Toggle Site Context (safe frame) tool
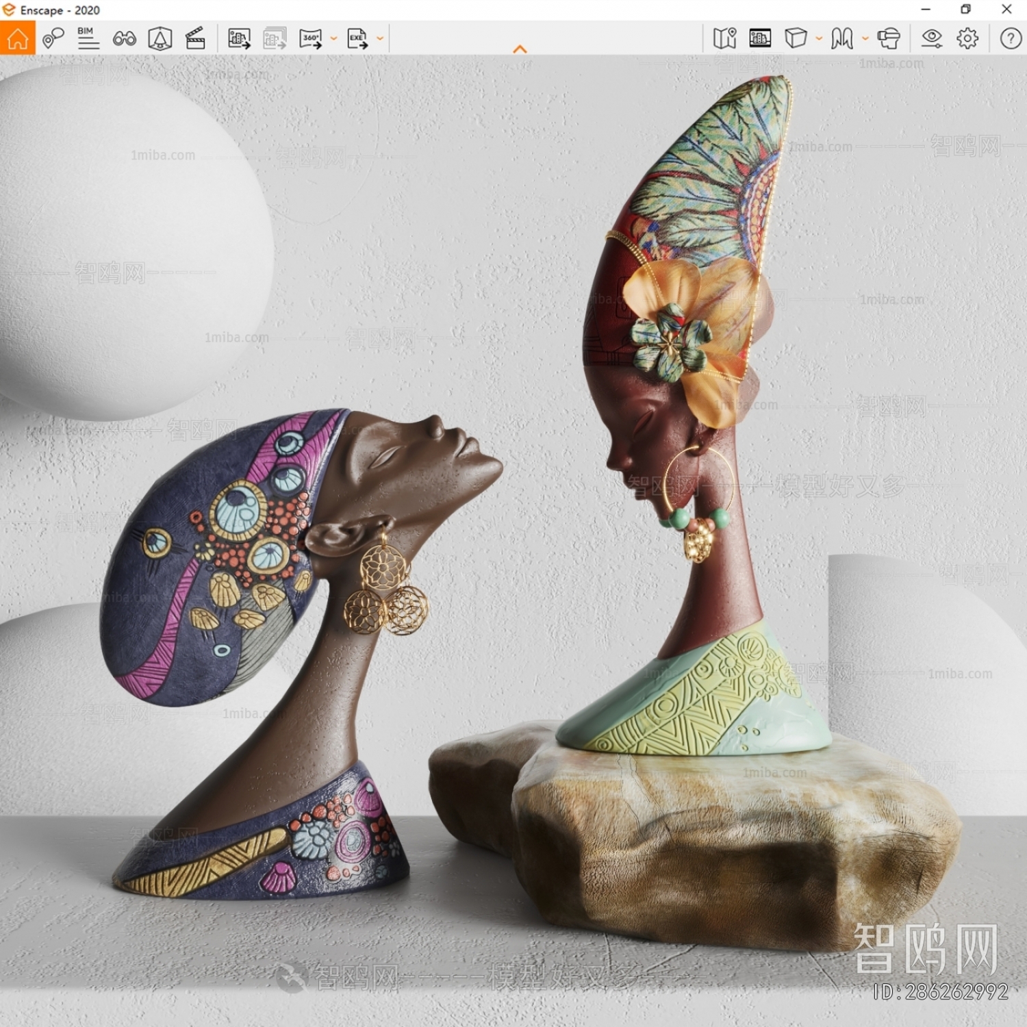Screen dimensions: 1027x1027 [160, 38]
